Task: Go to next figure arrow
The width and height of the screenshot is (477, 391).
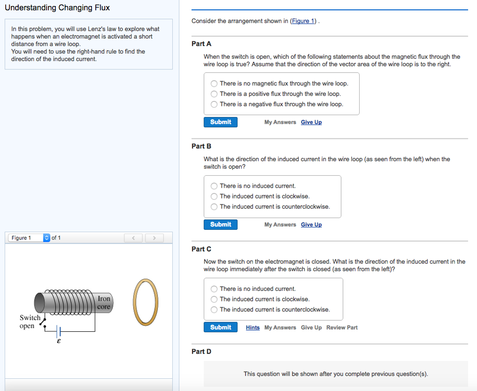Action: [154, 238]
